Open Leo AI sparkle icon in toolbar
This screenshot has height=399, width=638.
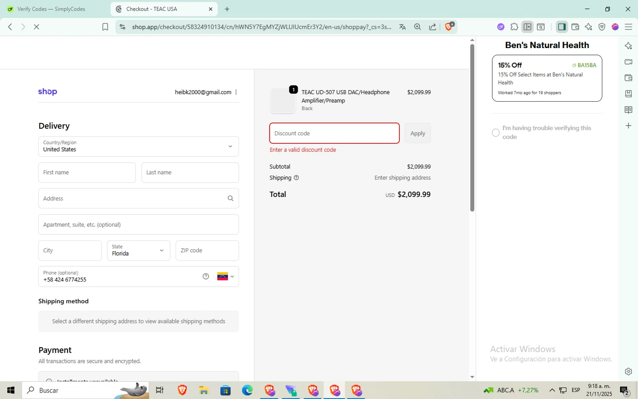coord(589,27)
